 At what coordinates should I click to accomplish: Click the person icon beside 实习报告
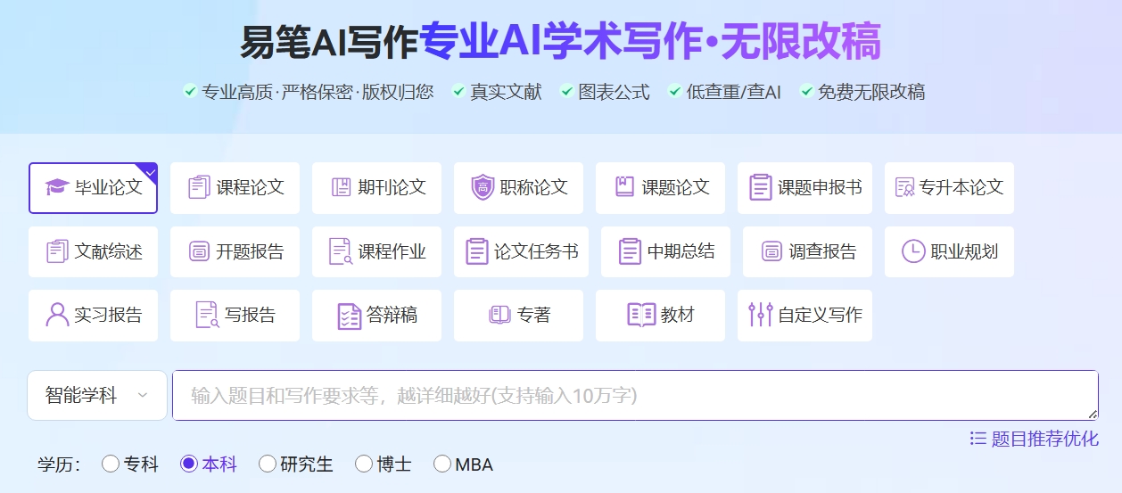coord(57,315)
